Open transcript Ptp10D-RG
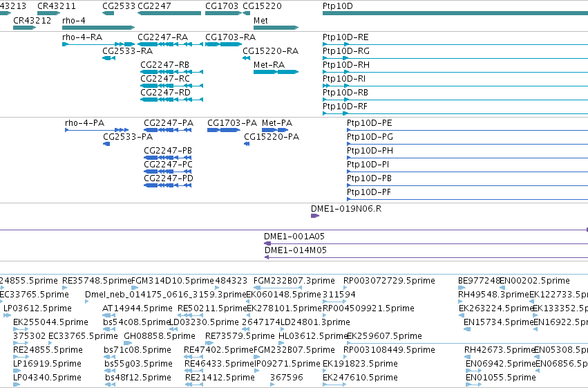This screenshot has width=588, height=388. pos(345,50)
